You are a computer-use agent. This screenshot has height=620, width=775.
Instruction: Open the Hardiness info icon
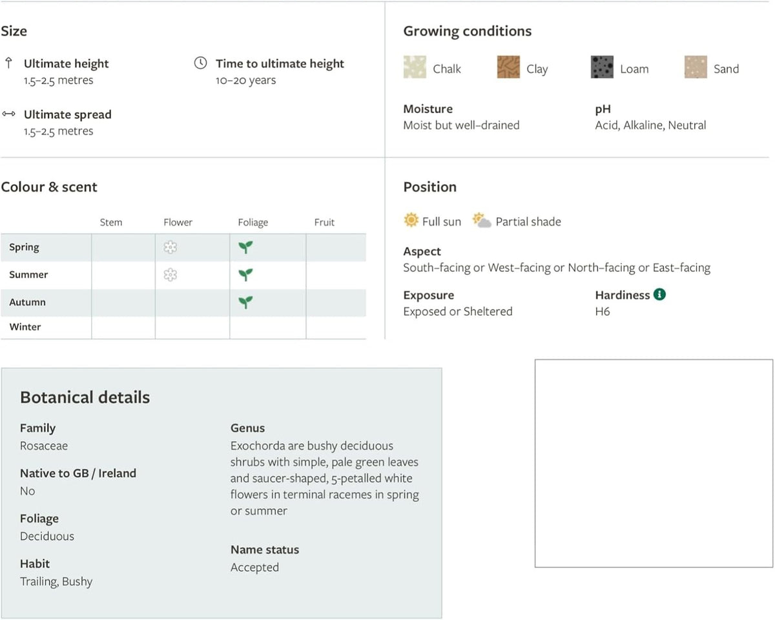(x=659, y=294)
